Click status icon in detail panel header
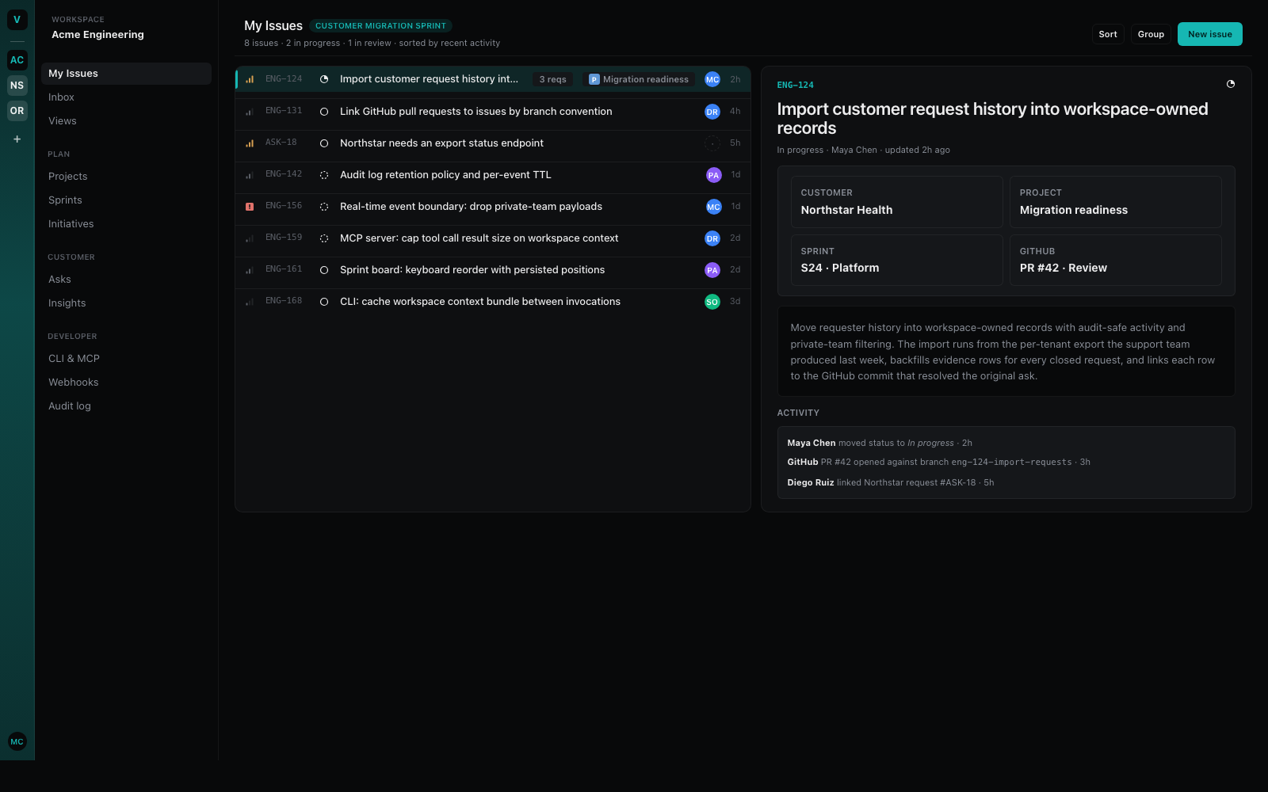 pos(1231,84)
